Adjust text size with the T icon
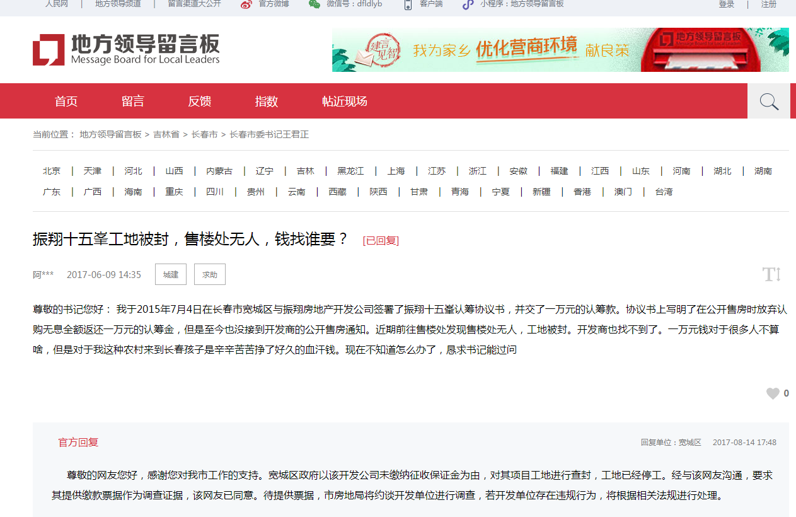 [x=771, y=274]
